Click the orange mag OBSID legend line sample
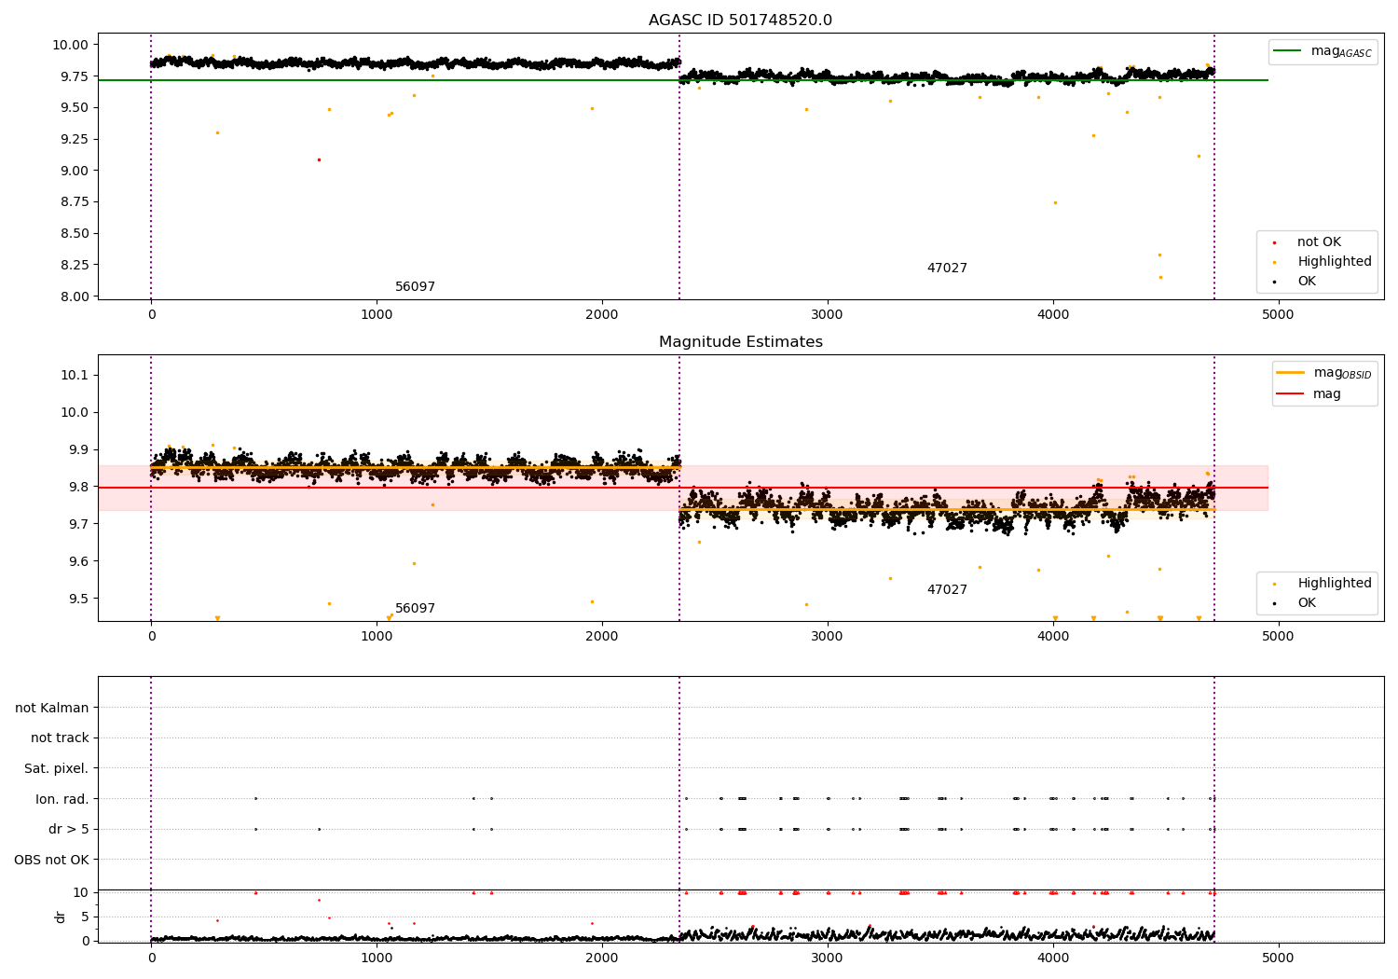The image size is (1398, 979). (x=1291, y=373)
